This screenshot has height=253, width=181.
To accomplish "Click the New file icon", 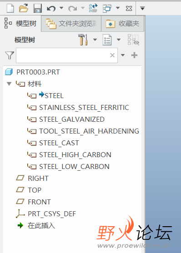I will 10,8.
